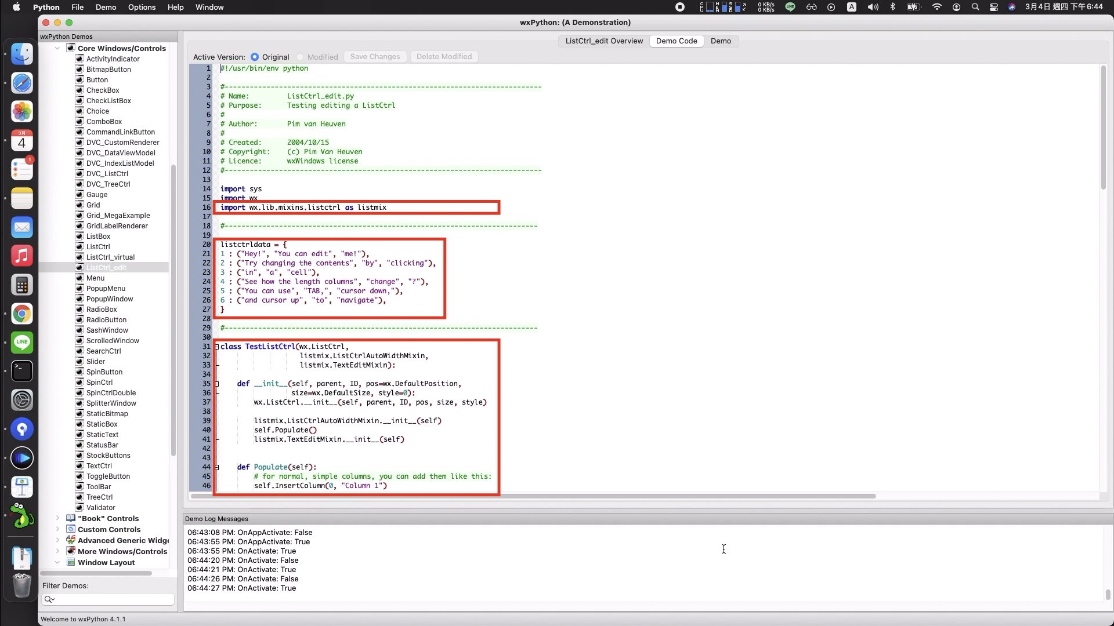Collapse the Window Layout tree node

click(x=57, y=562)
